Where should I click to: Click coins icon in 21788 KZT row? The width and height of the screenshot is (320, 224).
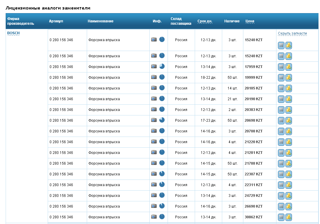[289, 163]
